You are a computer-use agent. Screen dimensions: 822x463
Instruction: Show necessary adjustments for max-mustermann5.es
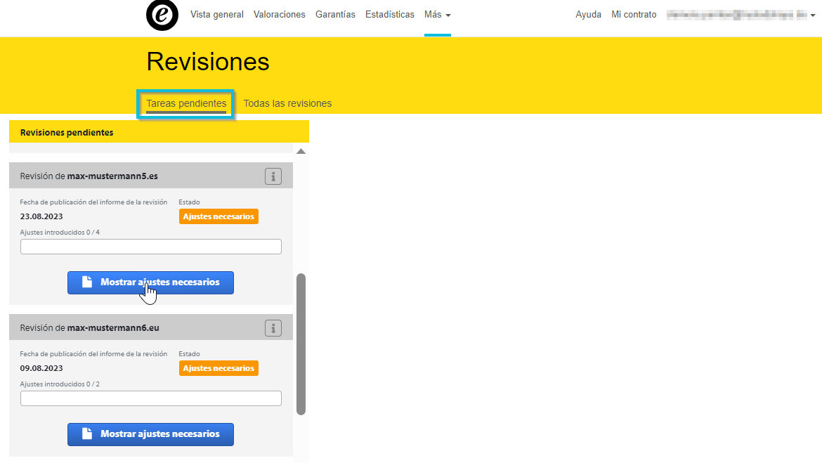pyautogui.click(x=150, y=282)
